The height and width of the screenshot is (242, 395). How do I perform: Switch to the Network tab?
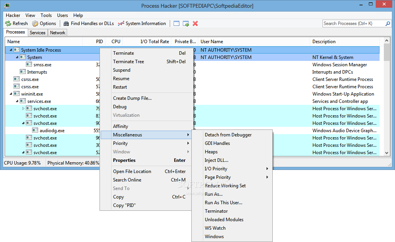[x=58, y=33]
